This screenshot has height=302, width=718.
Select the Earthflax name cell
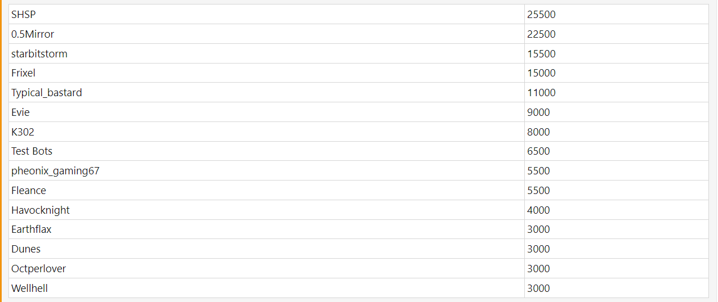(x=32, y=229)
